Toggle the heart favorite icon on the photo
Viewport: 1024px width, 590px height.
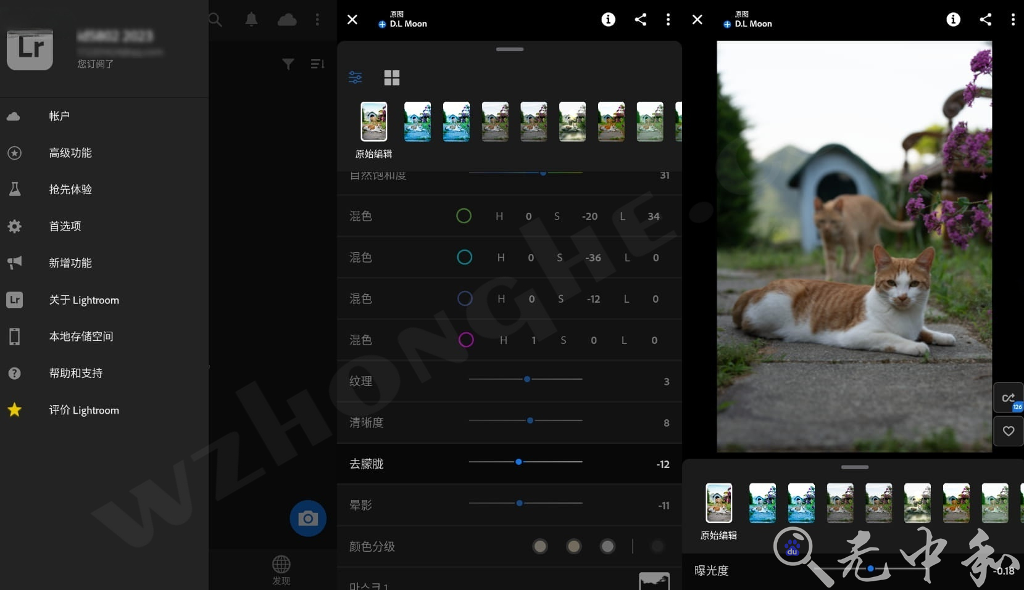point(1009,430)
